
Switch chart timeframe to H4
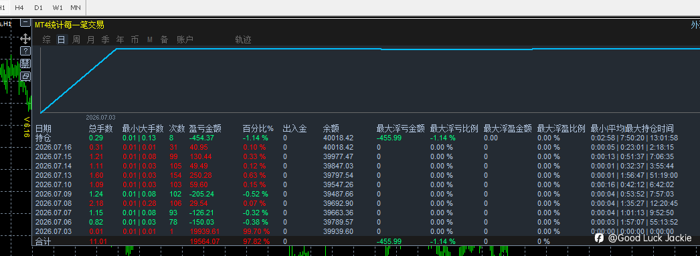[x=19, y=8]
